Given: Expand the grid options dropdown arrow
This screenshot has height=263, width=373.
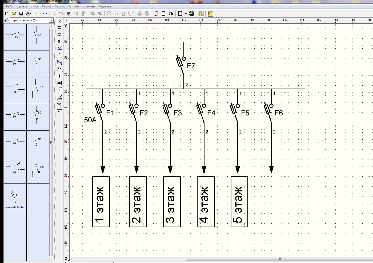Looking at the screenshot, I should 186,14.
